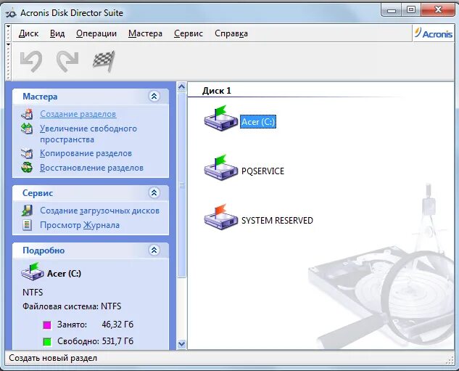Open the Увеличение свободного пространства link

pyautogui.click(x=88, y=134)
